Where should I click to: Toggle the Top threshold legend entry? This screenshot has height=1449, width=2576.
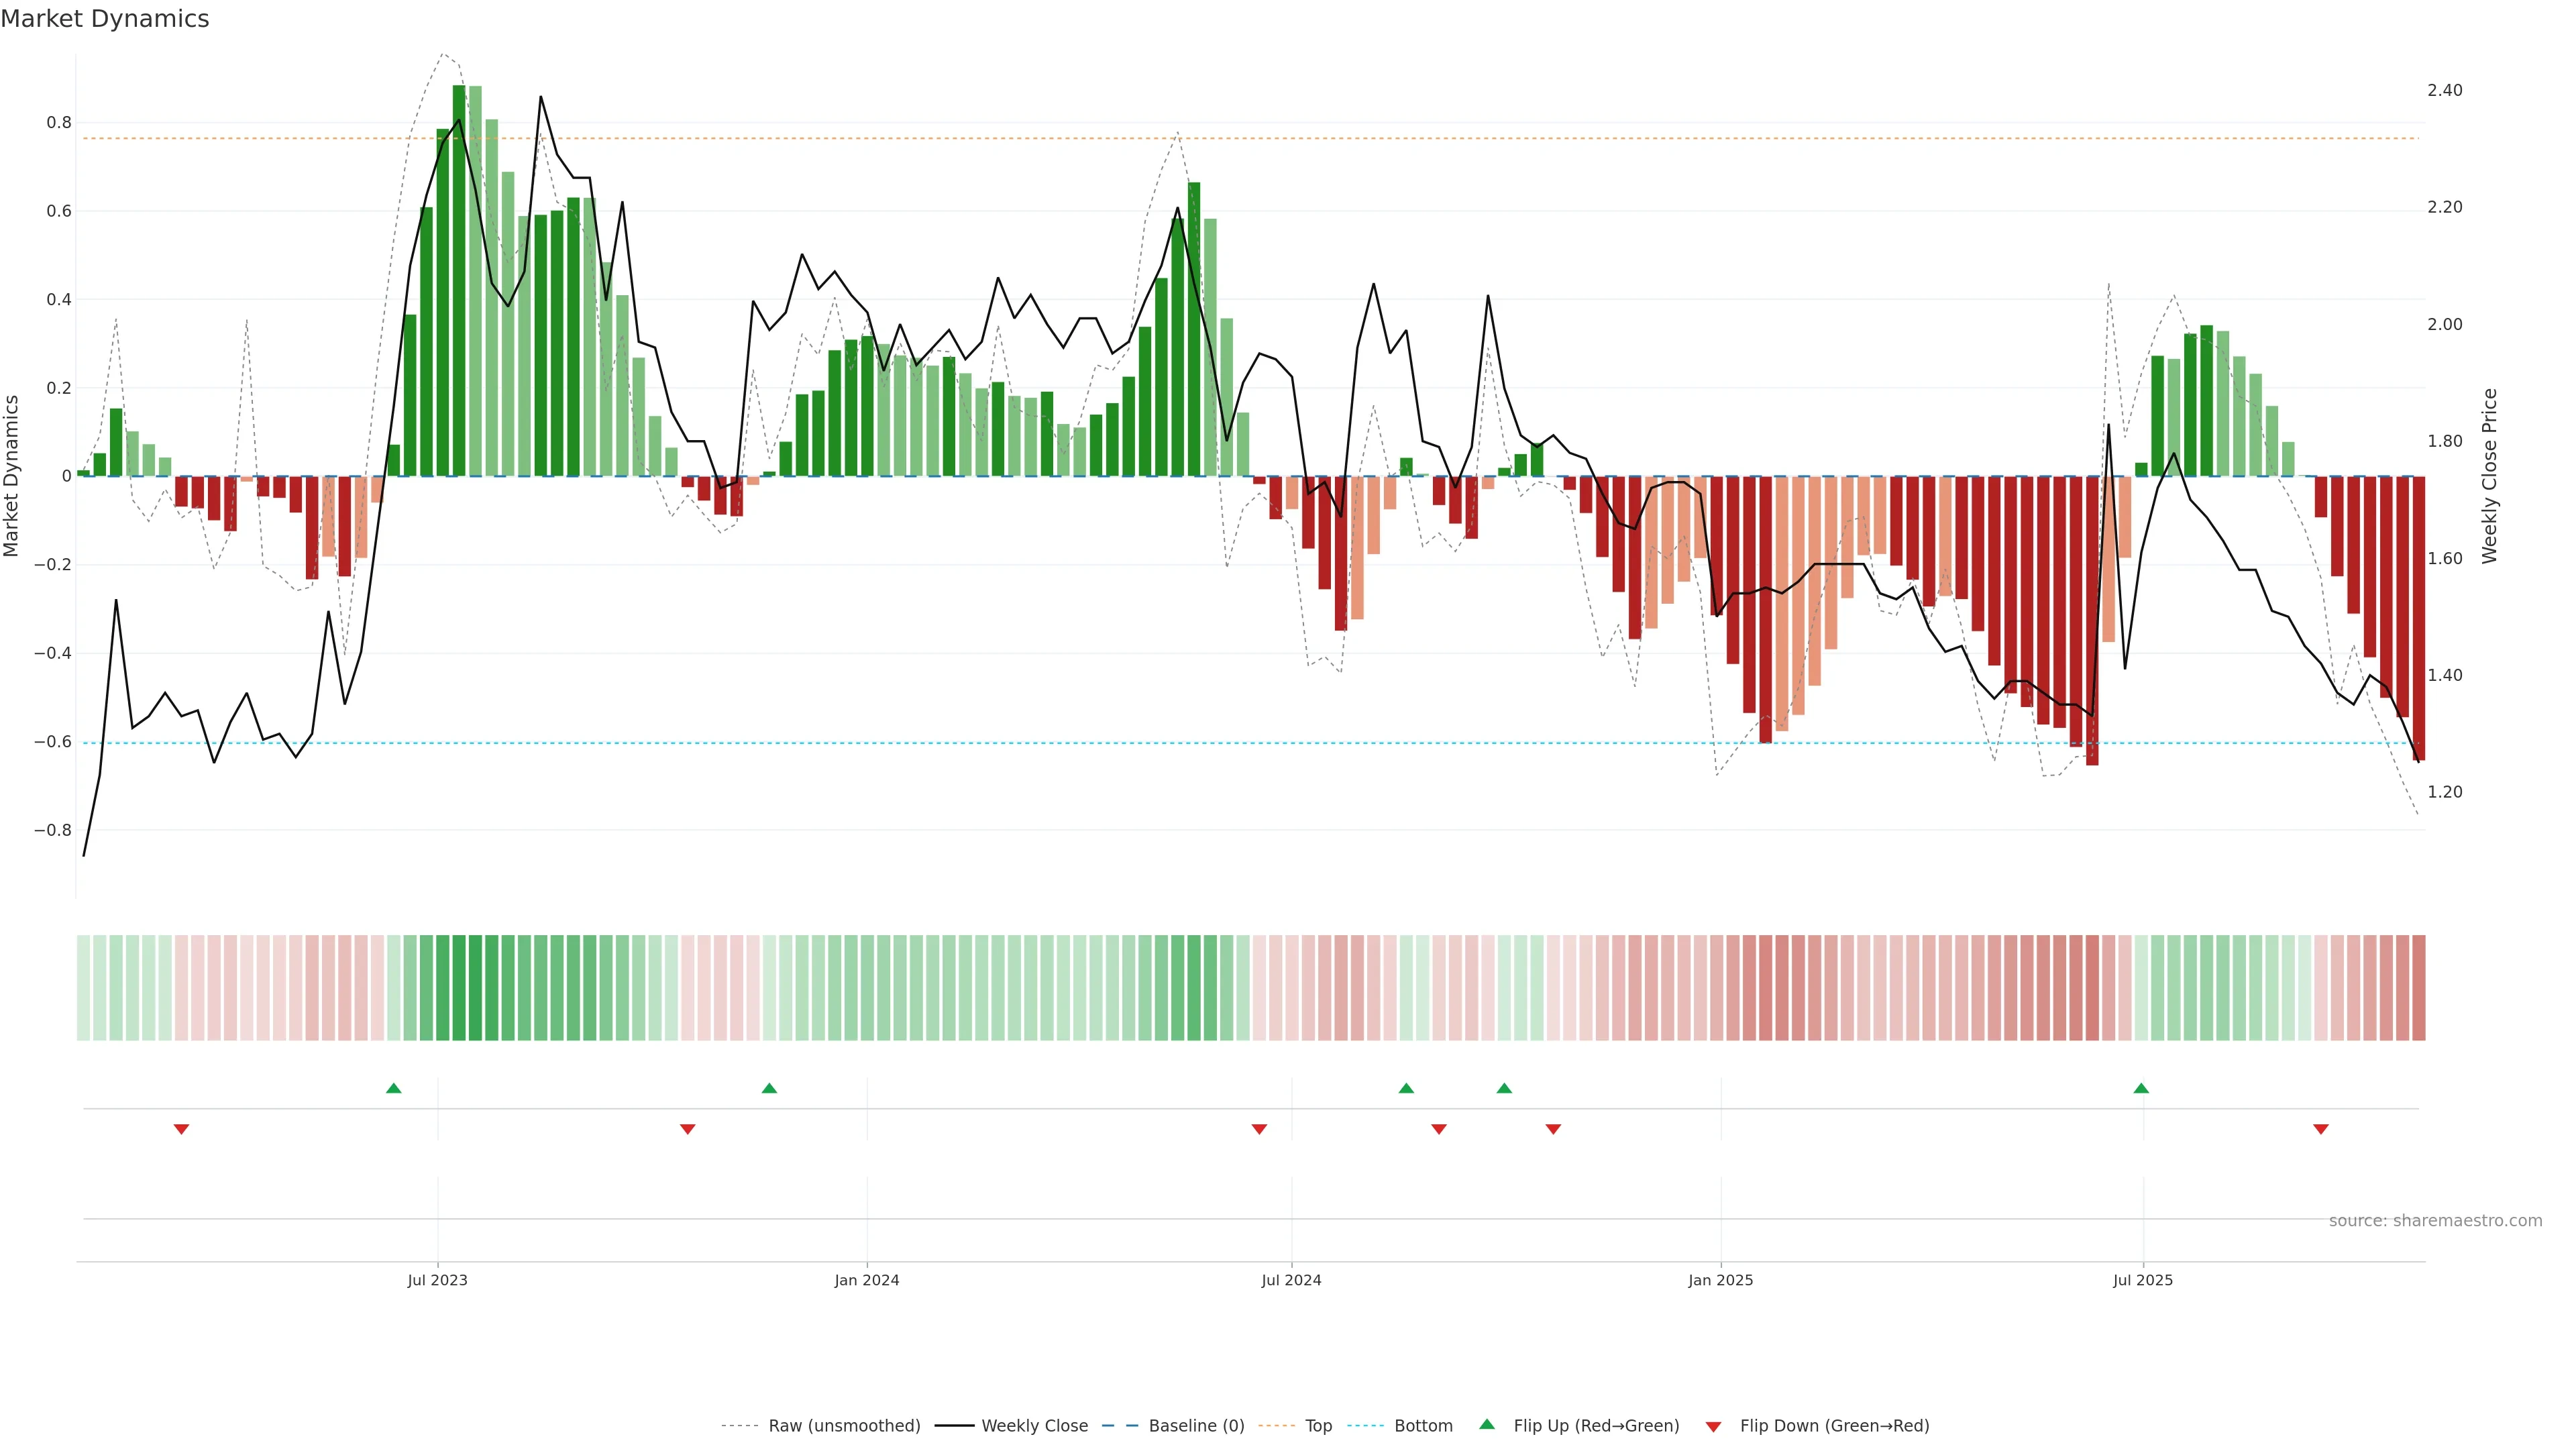click(1318, 1426)
